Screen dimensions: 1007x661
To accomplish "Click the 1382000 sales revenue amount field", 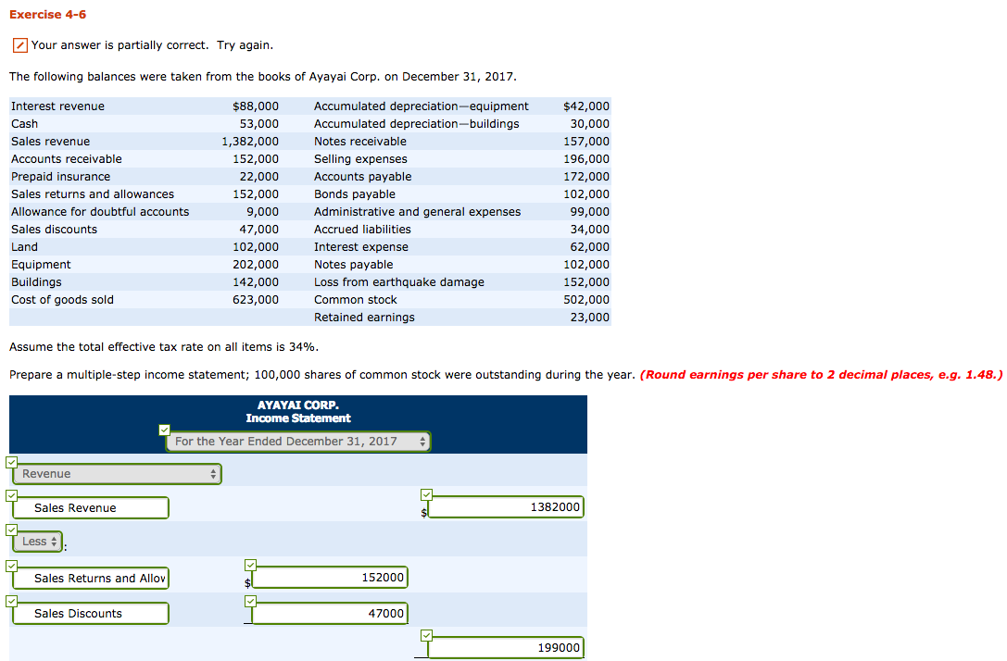I will tap(506, 506).
